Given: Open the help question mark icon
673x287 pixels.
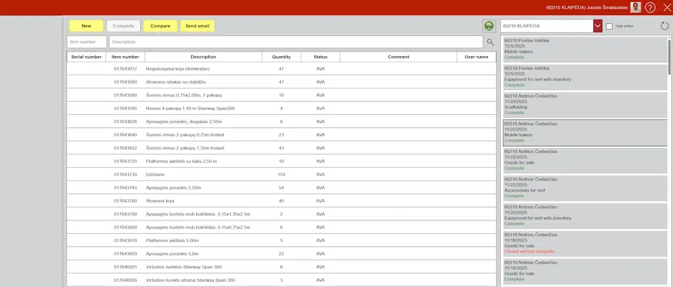Looking at the screenshot, I should point(650,7).
